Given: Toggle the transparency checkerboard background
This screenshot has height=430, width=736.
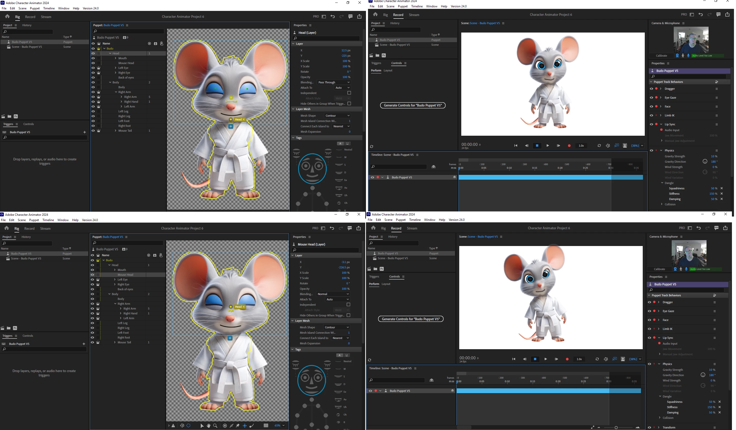Looking at the screenshot, I should pyautogui.click(x=266, y=426).
